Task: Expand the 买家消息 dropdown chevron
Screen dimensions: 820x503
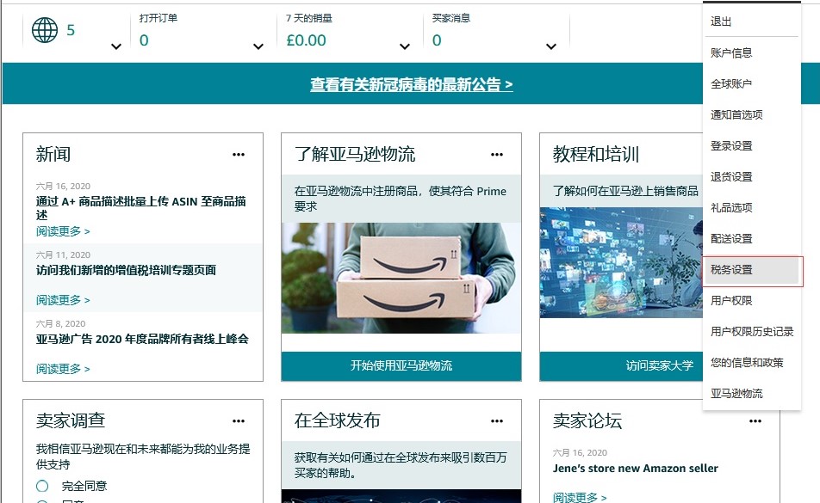Action: click(550, 46)
